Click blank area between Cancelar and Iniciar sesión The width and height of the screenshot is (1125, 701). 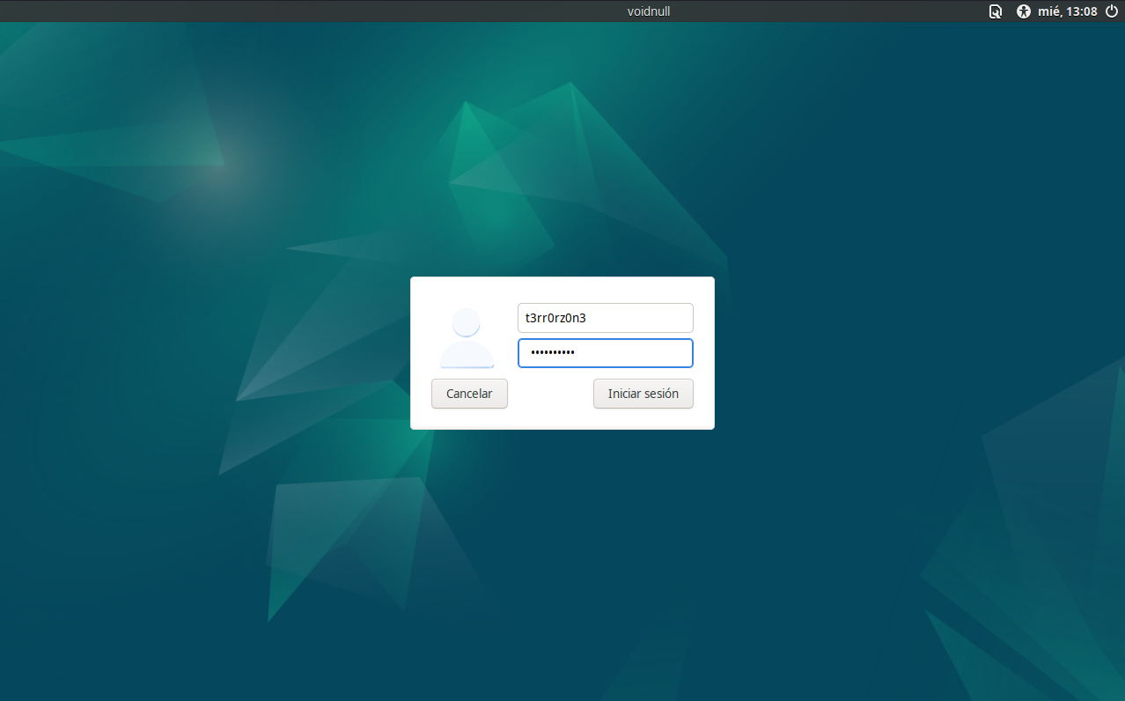tap(550, 394)
